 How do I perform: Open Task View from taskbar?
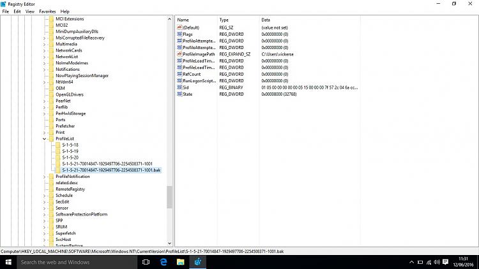click(146, 262)
